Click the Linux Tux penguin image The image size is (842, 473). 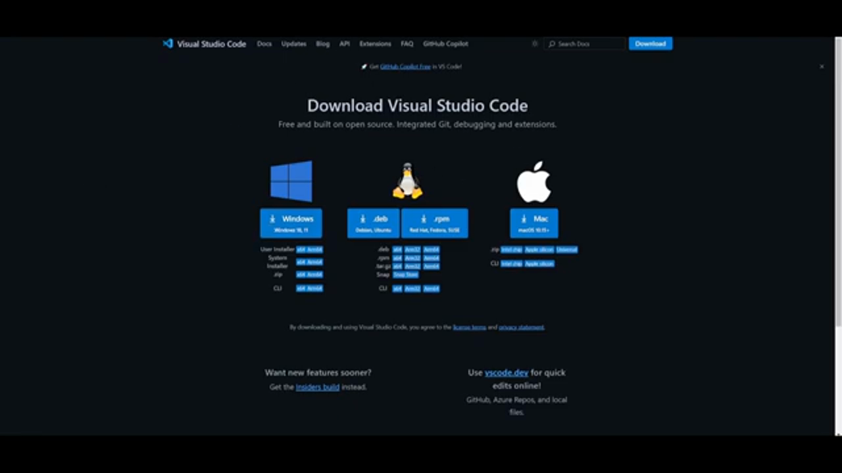pyautogui.click(x=407, y=181)
